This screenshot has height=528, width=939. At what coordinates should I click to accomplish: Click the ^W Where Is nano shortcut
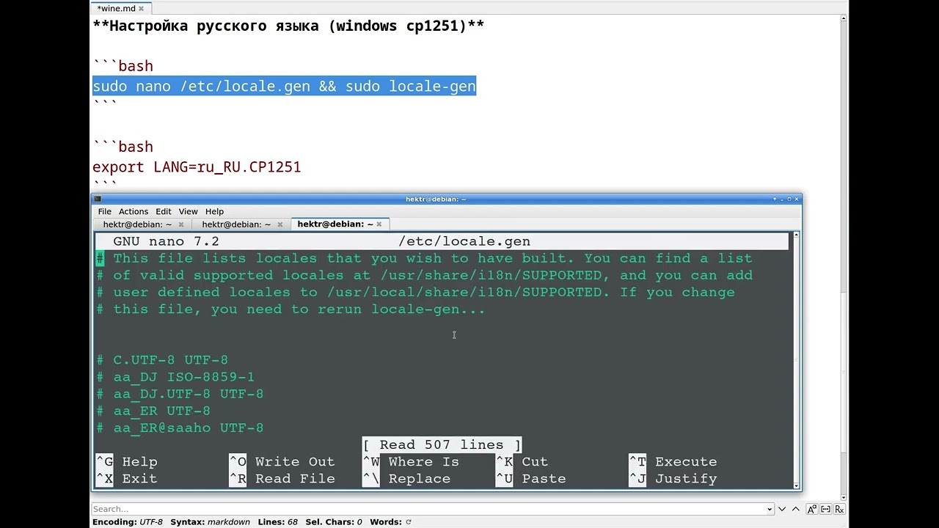tap(411, 462)
